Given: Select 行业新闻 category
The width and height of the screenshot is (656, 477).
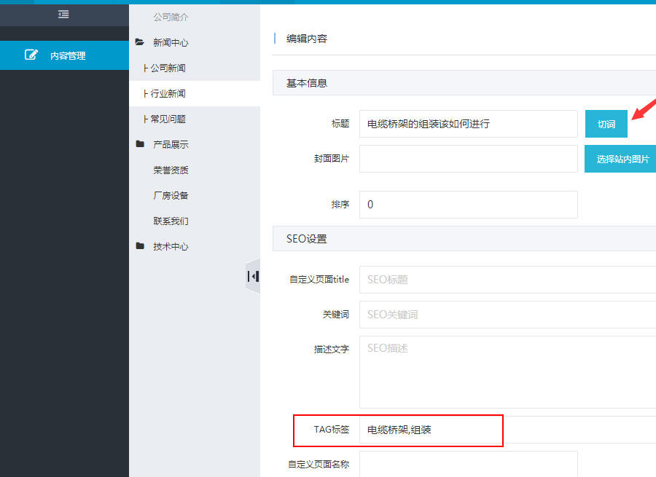Looking at the screenshot, I should coord(168,94).
